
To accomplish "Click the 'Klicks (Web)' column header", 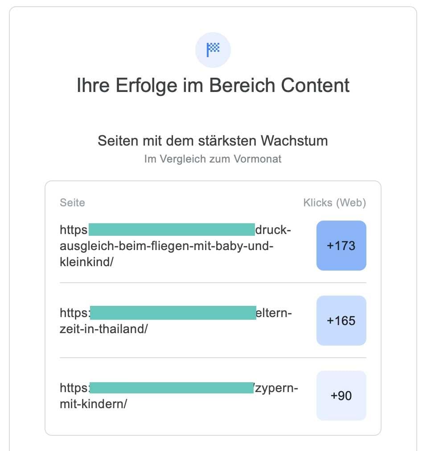I will (334, 203).
